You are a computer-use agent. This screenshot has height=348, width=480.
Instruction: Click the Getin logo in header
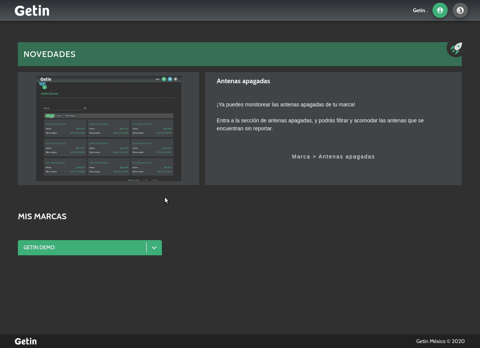32,11
